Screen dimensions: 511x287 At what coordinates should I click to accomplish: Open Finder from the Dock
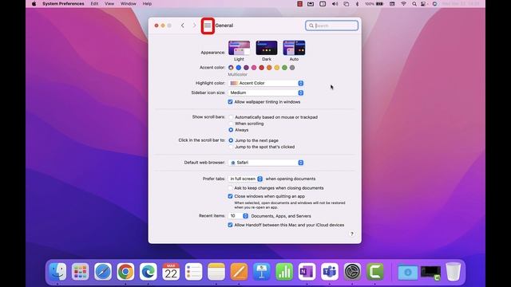point(57,271)
